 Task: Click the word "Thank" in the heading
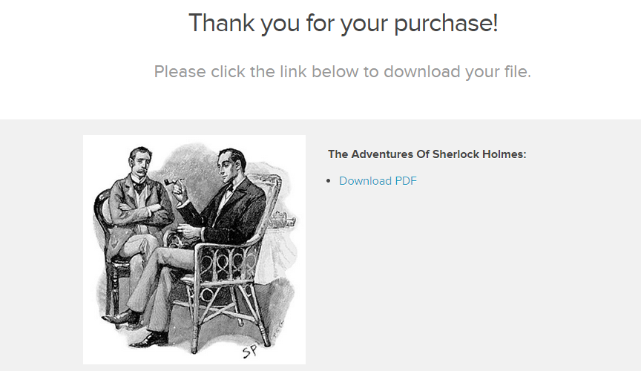[222, 22]
